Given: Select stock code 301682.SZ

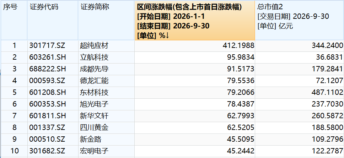Looking at the screenshot, I should [47, 151].
